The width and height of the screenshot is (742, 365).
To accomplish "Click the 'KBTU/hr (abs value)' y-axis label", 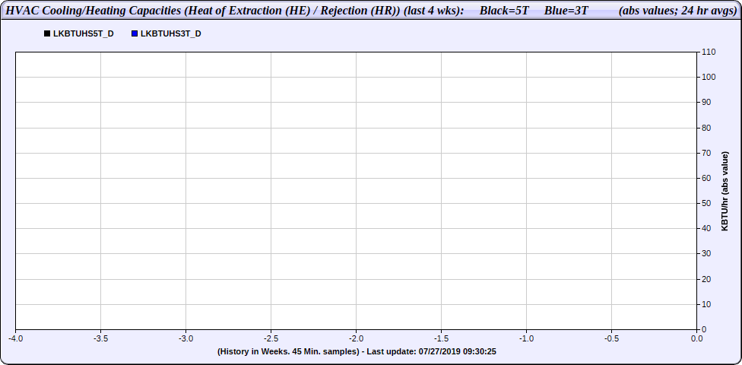I will (725, 190).
